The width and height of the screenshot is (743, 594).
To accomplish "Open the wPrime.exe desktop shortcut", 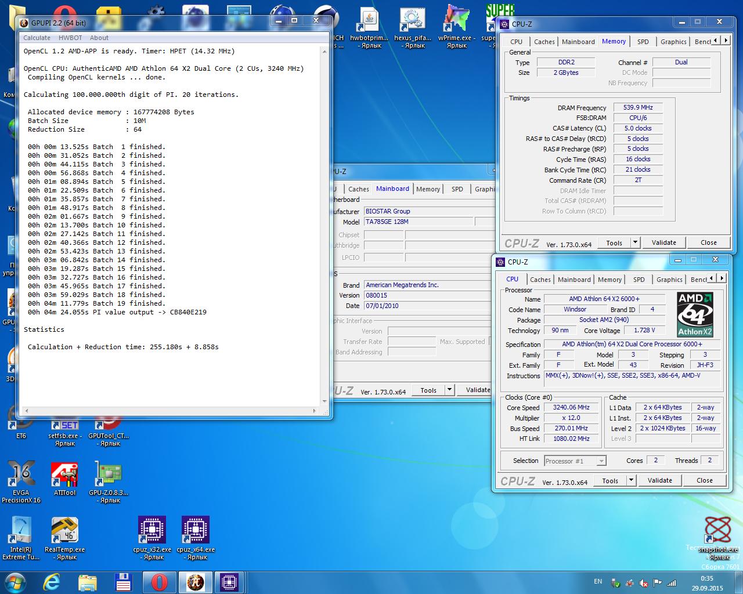I will coord(457,28).
